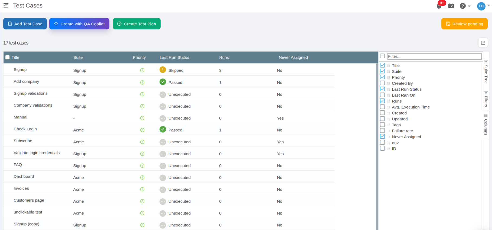The height and width of the screenshot is (230, 492).
Task: Click the Skipped status icon for Signup
Action: (x=162, y=70)
